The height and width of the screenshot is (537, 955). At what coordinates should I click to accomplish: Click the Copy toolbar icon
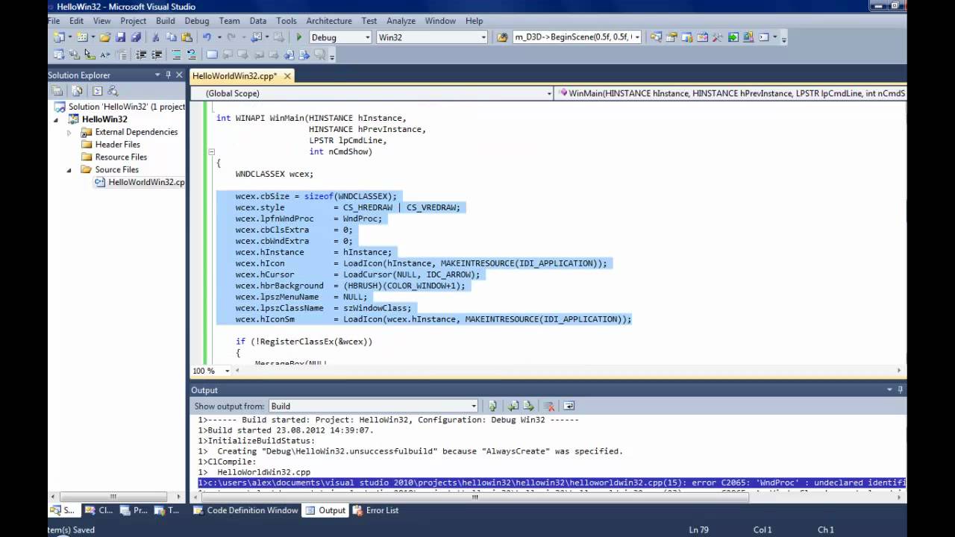(x=171, y=37)
